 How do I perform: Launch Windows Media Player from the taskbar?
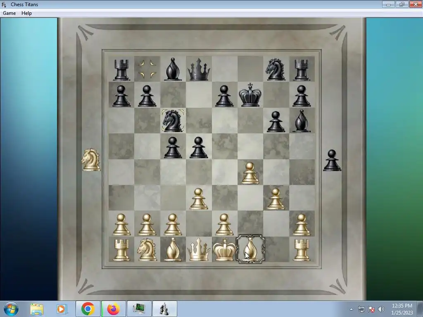(x=62, y=309)
